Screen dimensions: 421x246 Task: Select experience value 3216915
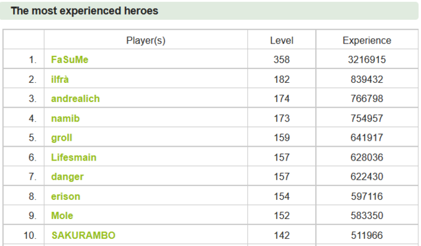367,60
